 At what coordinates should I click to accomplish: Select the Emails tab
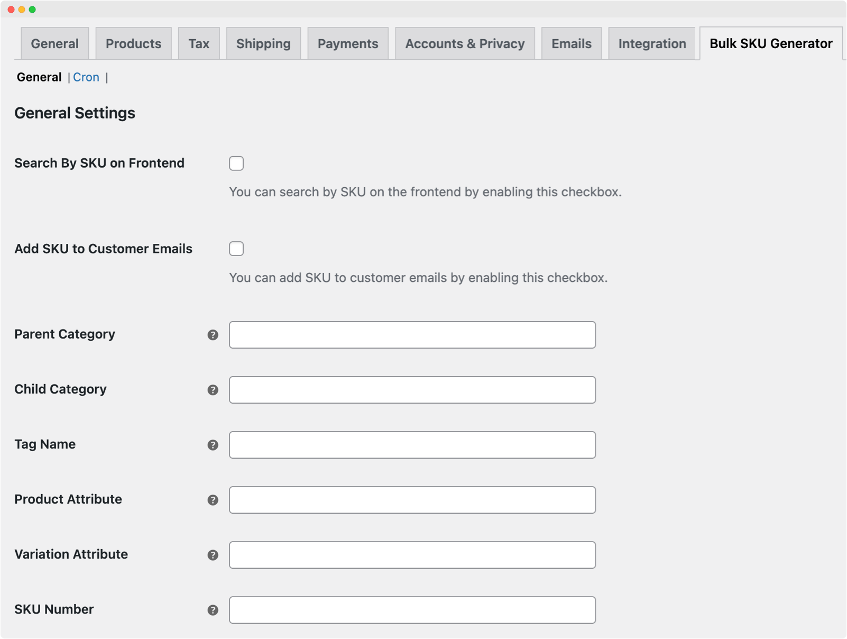[571, 44]
